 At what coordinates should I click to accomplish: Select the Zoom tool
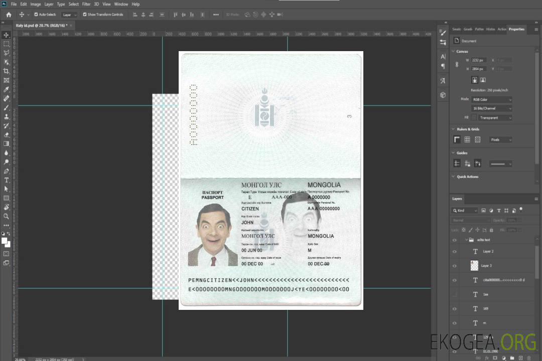point(6,216)
